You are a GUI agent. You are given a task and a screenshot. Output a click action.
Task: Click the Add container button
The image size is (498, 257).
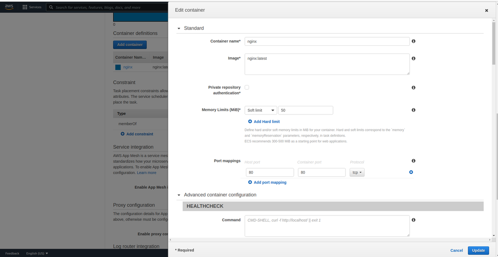(x=130, y=45)
